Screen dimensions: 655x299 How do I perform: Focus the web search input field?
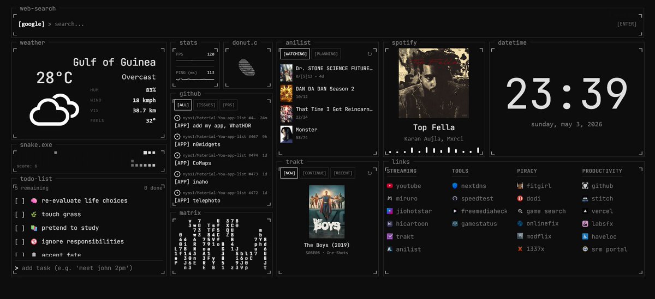click(333, 24)
